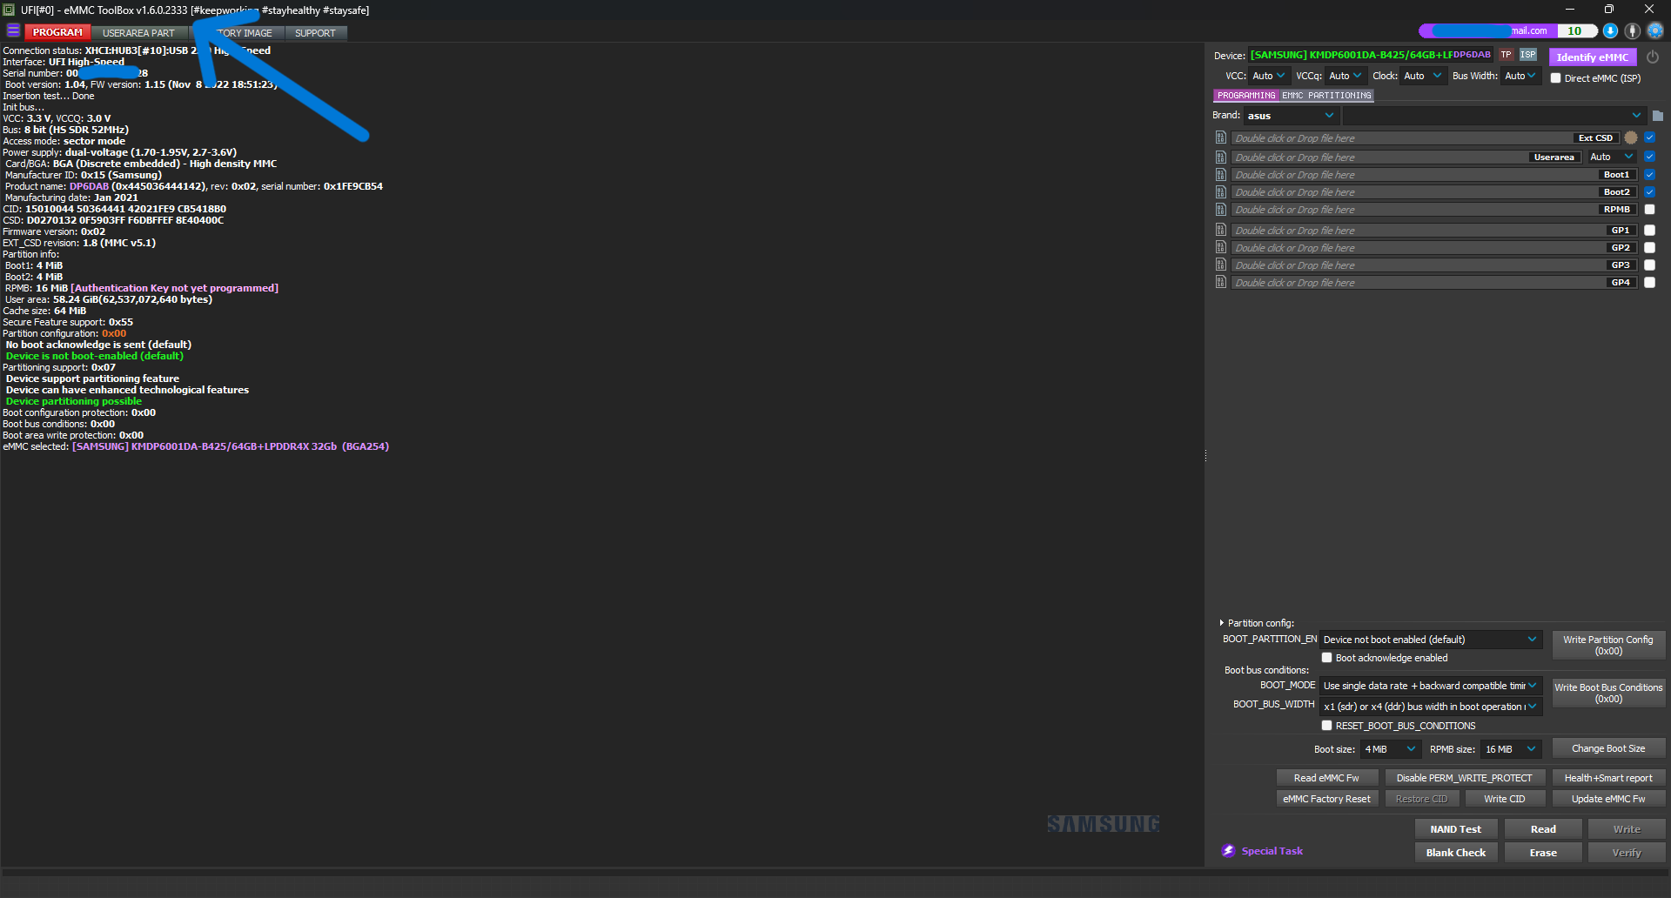This screenshot has width=1671, height=898.
Task: Click the Identify eMMC button
Action: tap(1592, 57)
